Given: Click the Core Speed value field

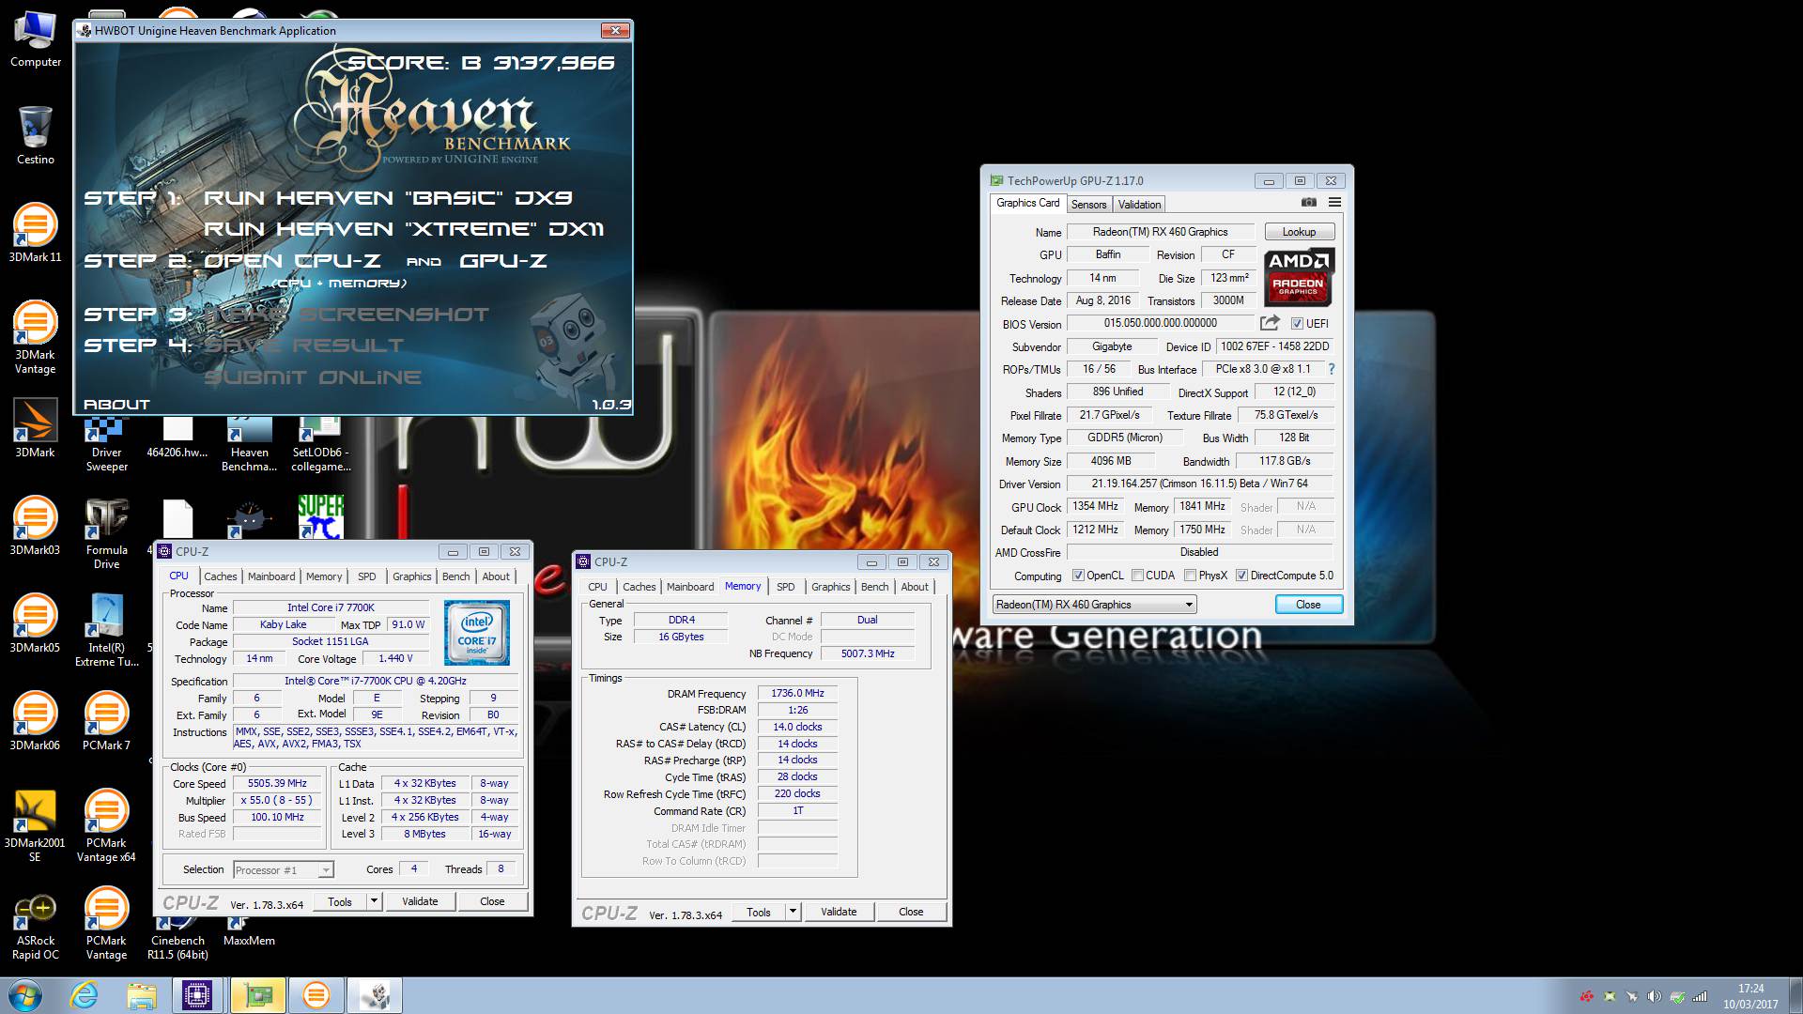Looking at the screenshot, I should pos(278,783).
